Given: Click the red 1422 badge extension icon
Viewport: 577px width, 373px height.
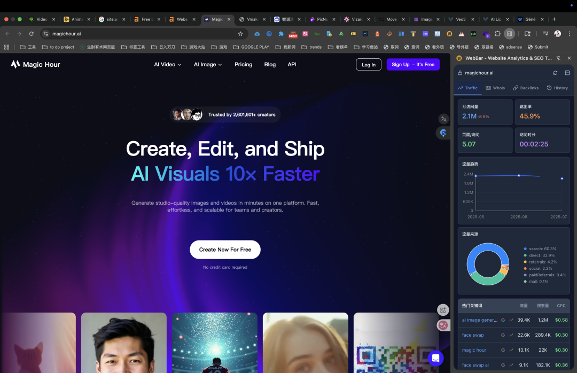Looking at the screenshot, I should tap(293, 34).
